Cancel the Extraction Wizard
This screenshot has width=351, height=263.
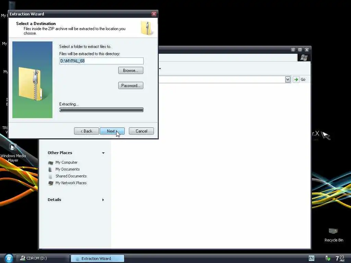coord(141,131)
